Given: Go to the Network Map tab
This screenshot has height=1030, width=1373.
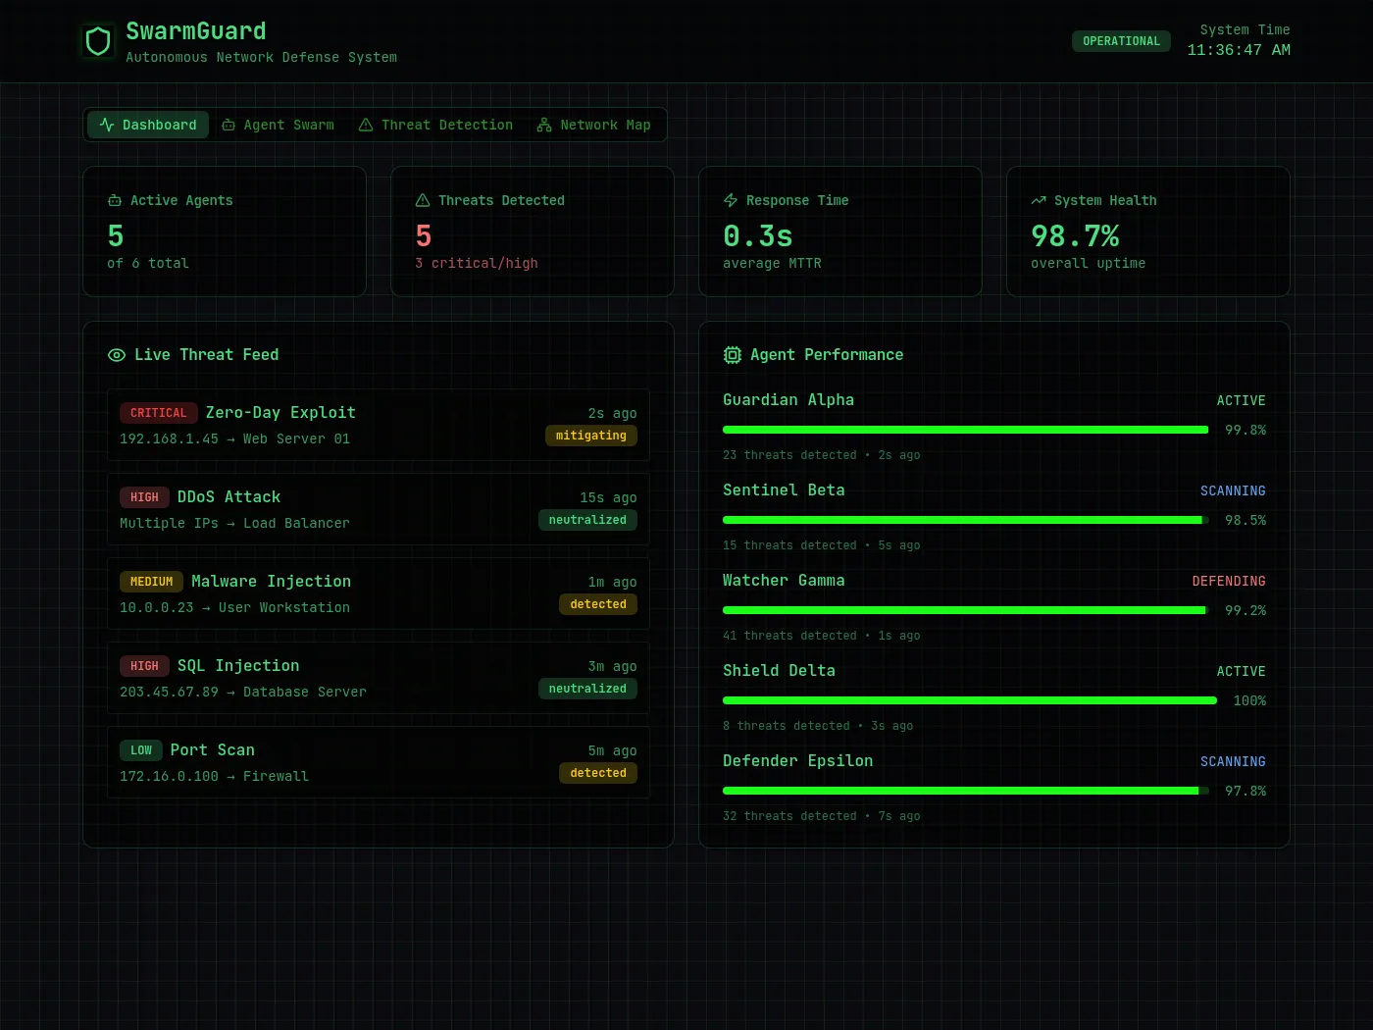Looking at the screenshot, I should coord(593,125).
